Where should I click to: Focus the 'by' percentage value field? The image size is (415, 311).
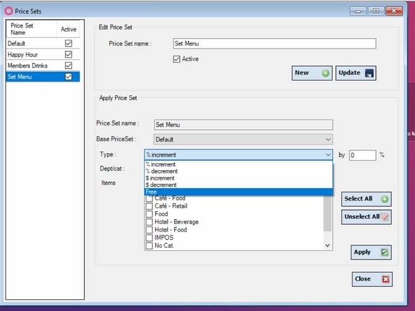point(362,155)
